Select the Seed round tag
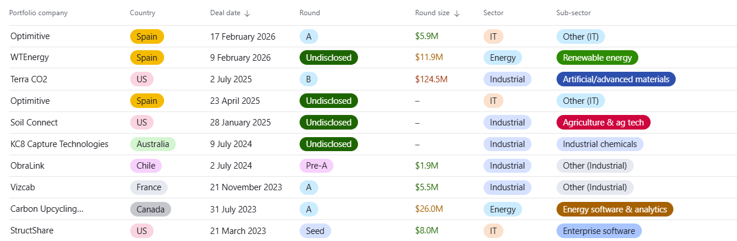The height and width of the screenshot is (241, 737). (315, 230)
